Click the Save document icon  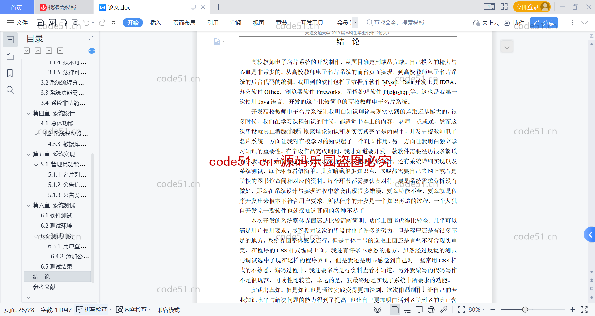40,23
